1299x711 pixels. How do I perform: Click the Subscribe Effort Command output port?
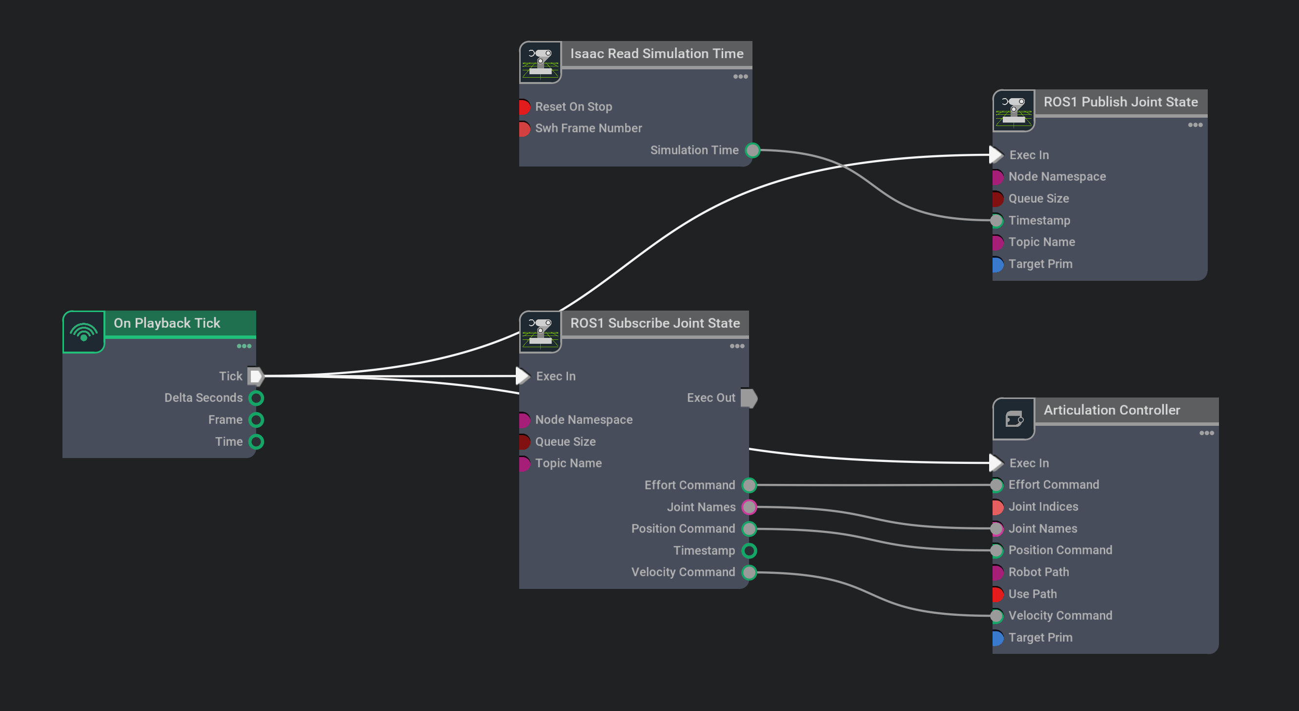pos(750,485)
